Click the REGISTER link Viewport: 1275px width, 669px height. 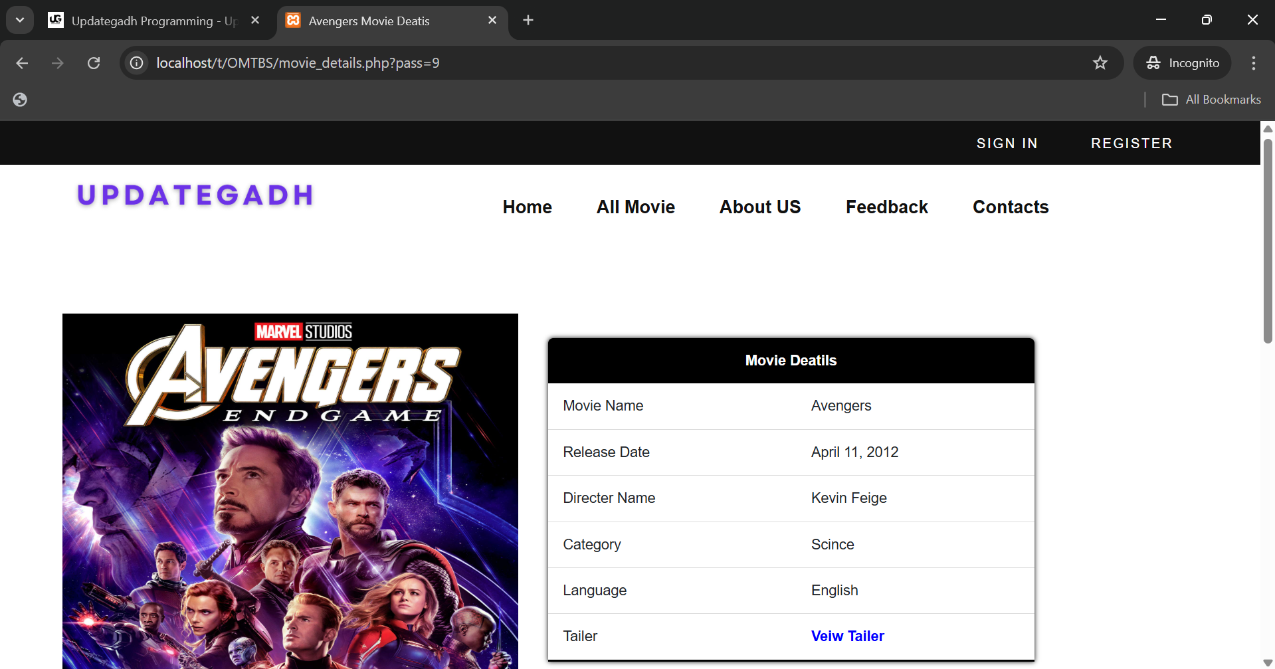click(1131, 143)
